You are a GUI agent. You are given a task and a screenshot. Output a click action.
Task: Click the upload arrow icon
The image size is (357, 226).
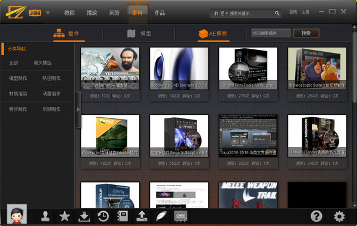coord(142,216)
